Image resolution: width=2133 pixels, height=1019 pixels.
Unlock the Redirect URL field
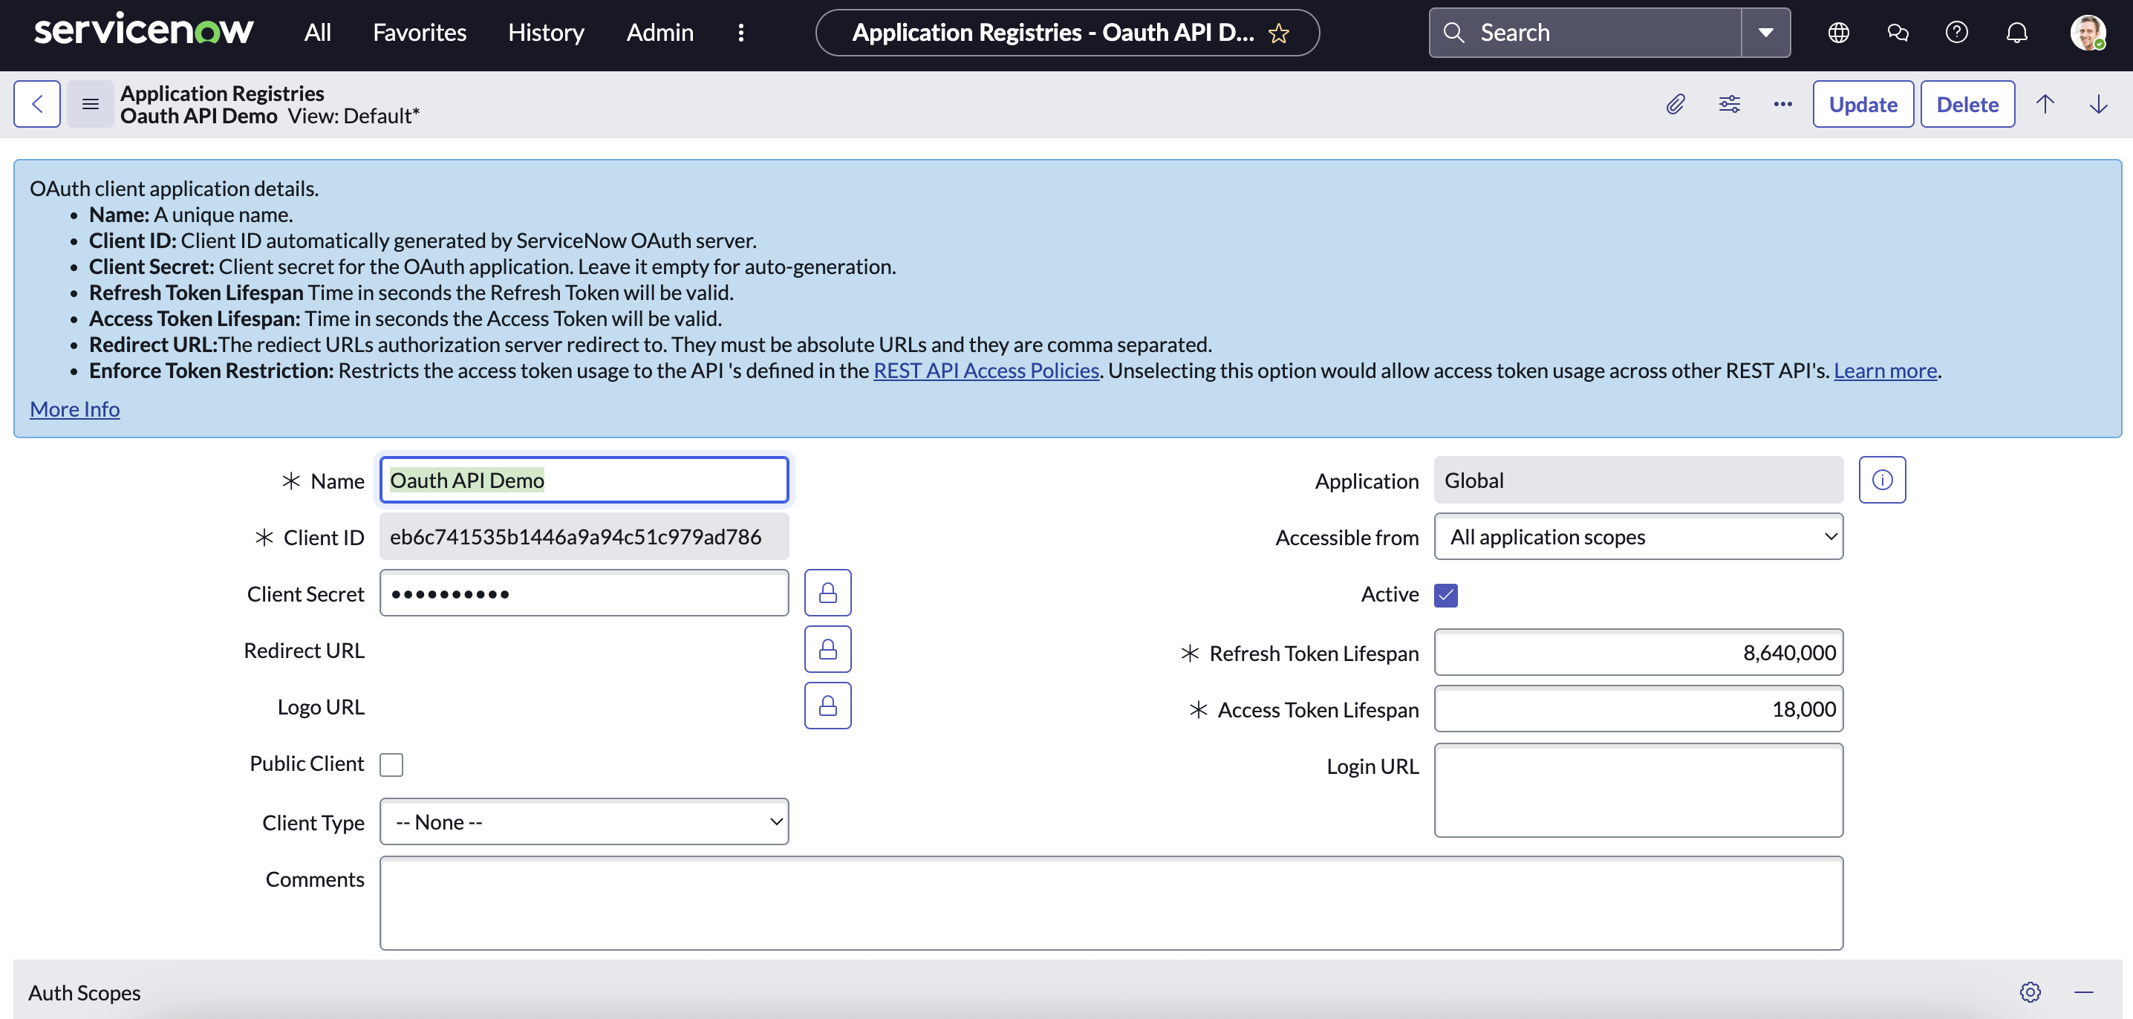tap(827, 649)
